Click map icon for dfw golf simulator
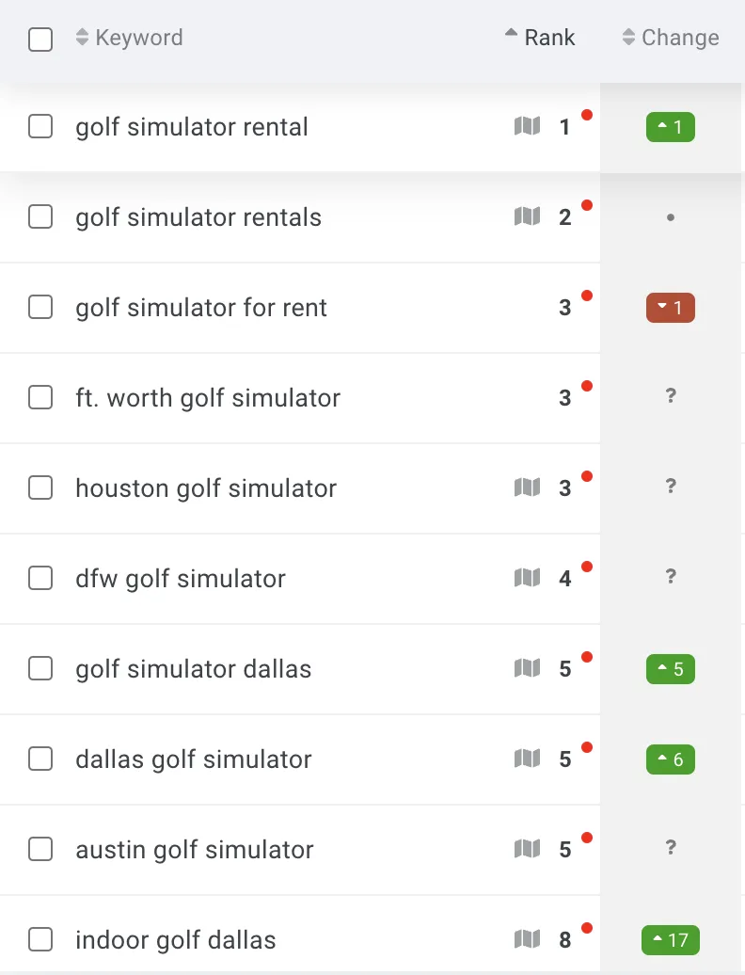The height and width of the screenshot is (975, 745). [x=527, y=578]
